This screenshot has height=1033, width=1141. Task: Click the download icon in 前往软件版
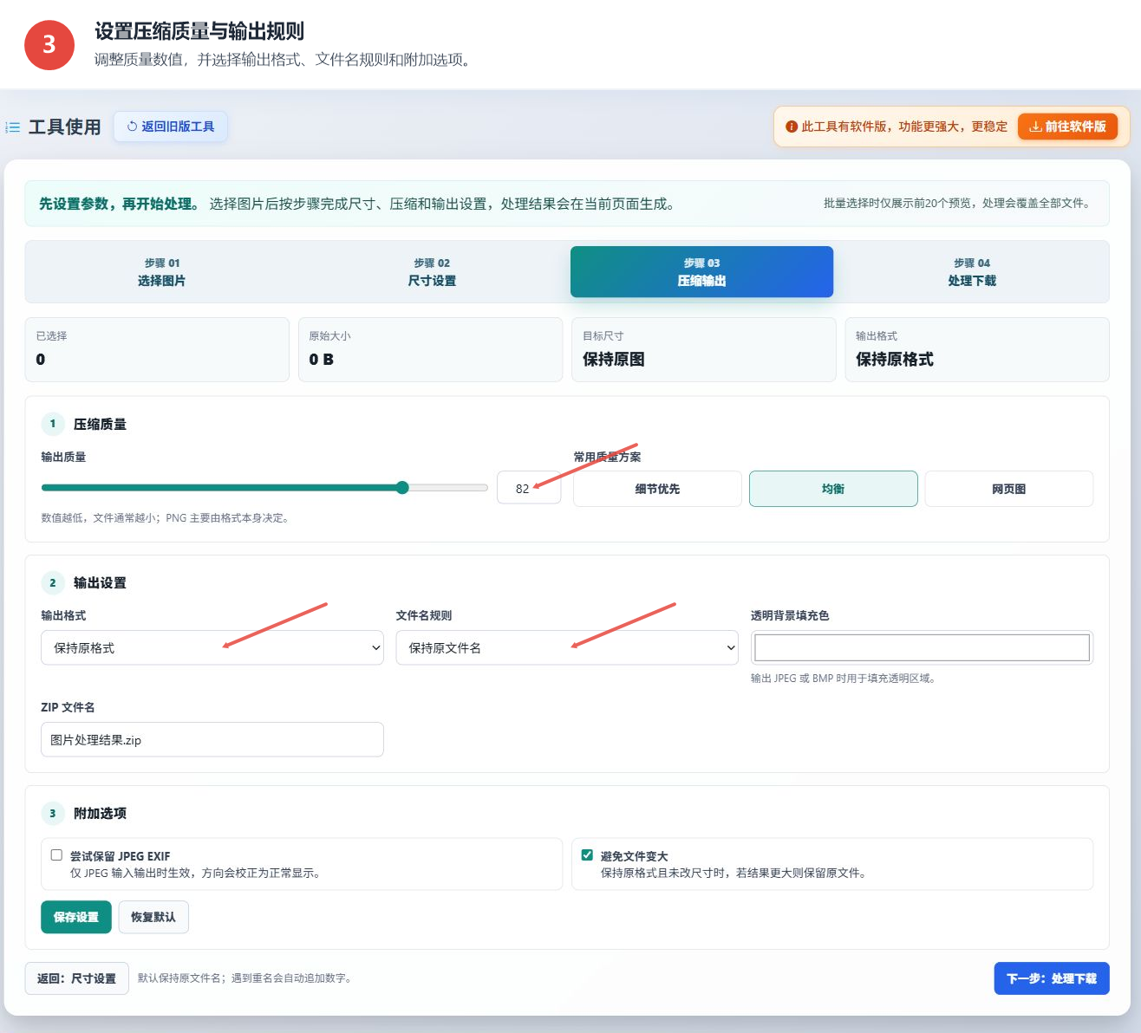coord(1035,127)
